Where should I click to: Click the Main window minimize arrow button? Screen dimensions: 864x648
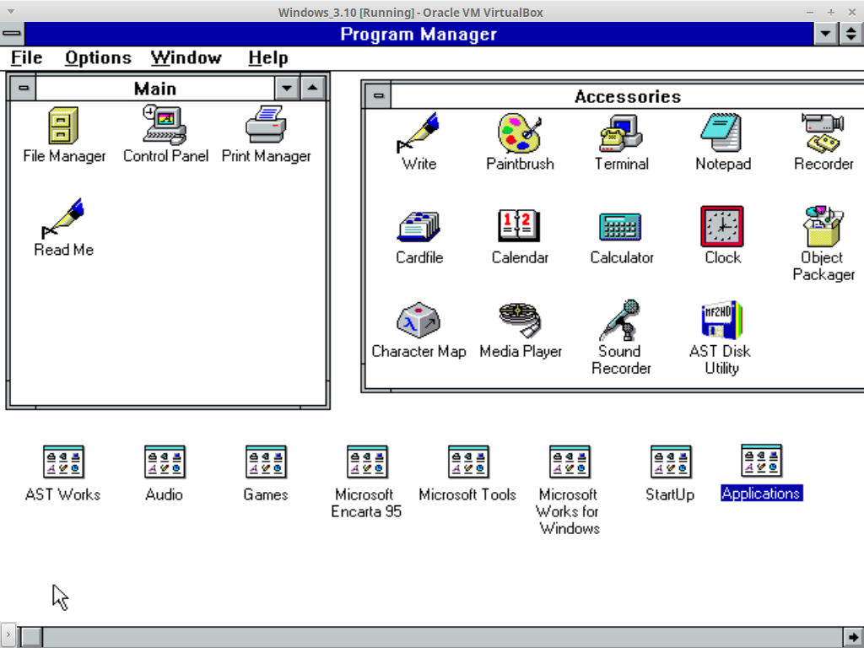(288, 89)
